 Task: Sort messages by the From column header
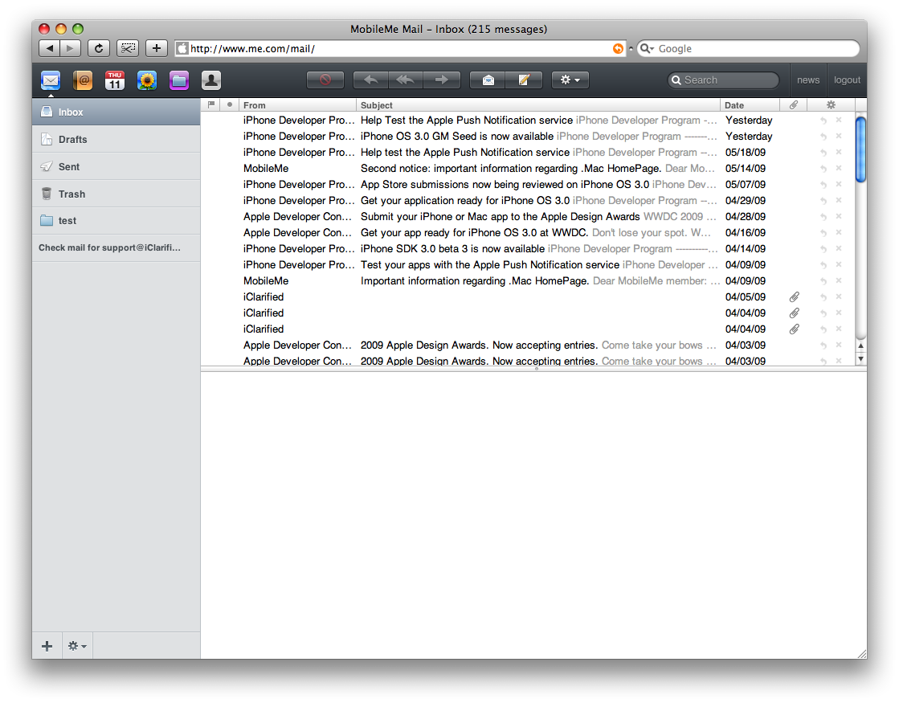(297, 105)
